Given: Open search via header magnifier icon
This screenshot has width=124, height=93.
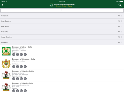Looking at the screenshot, I should pos(120,5).
